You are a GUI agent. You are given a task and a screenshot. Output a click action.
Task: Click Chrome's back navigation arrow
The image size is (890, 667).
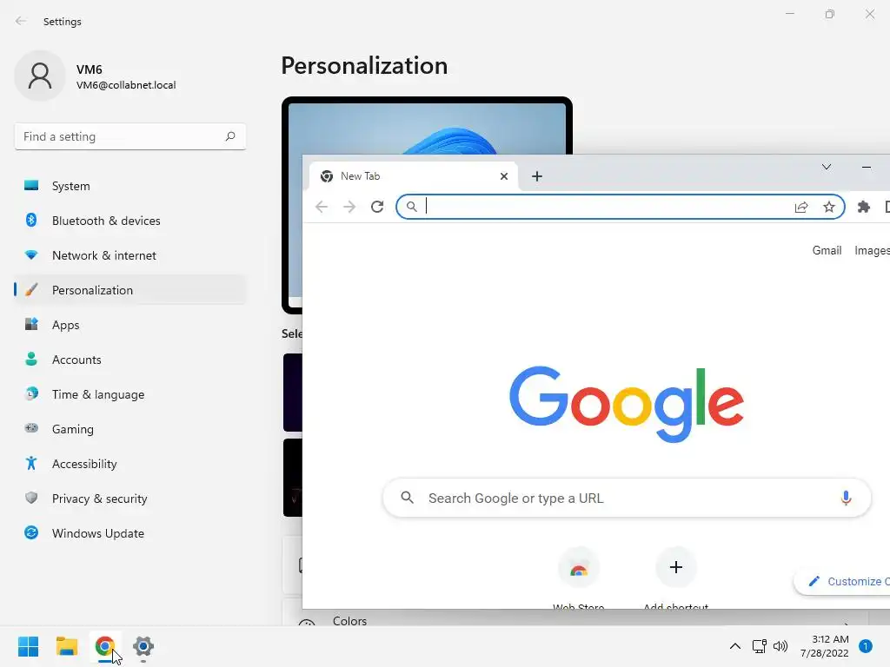click(322, 207)
